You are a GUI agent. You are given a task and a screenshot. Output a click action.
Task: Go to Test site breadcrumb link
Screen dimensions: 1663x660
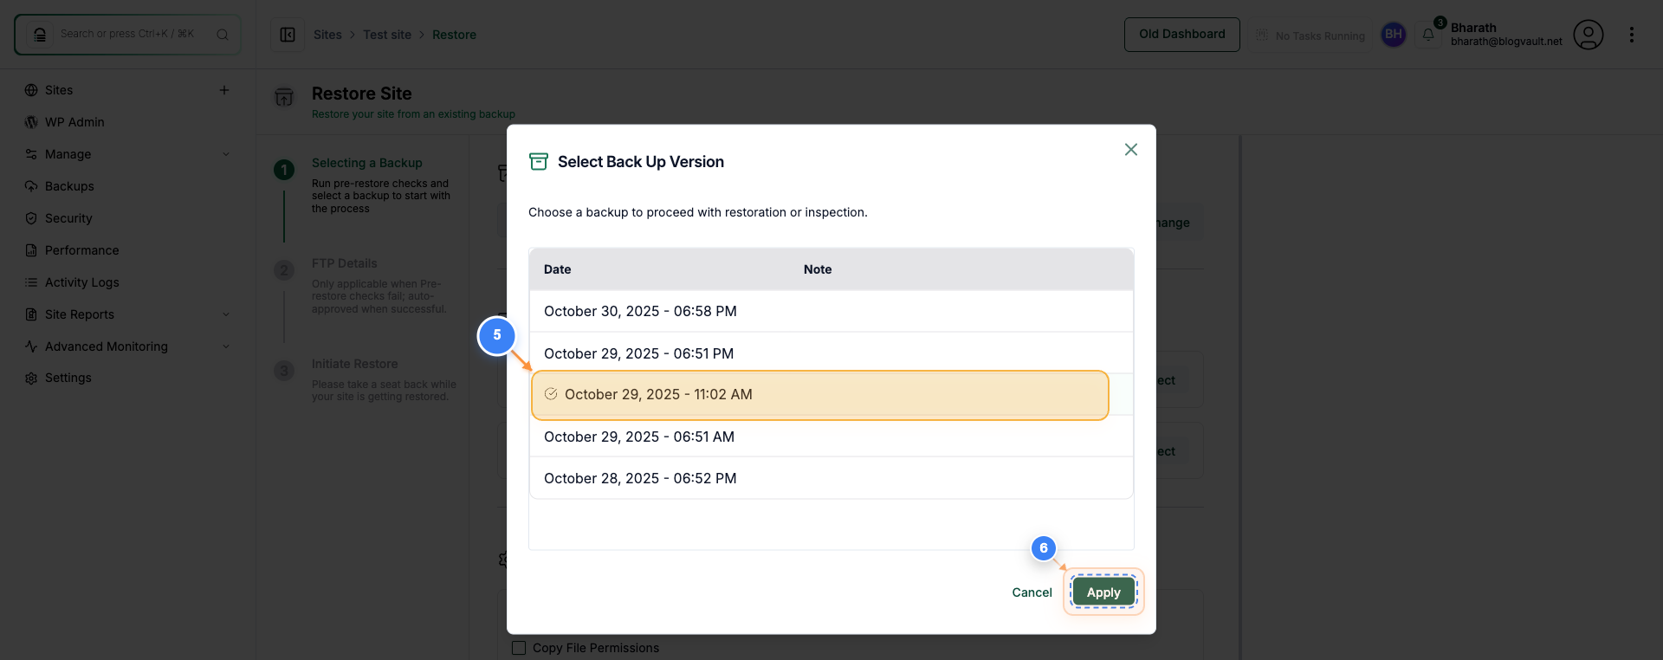pyautogui.click(x=387, y=35)
